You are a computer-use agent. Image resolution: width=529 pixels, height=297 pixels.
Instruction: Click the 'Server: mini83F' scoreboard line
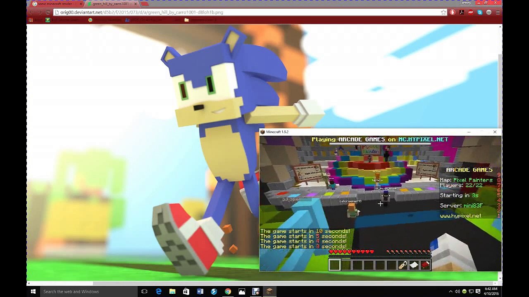coord(461,205)
